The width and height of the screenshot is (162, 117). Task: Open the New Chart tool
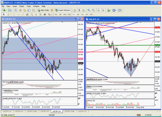(4, 10)
